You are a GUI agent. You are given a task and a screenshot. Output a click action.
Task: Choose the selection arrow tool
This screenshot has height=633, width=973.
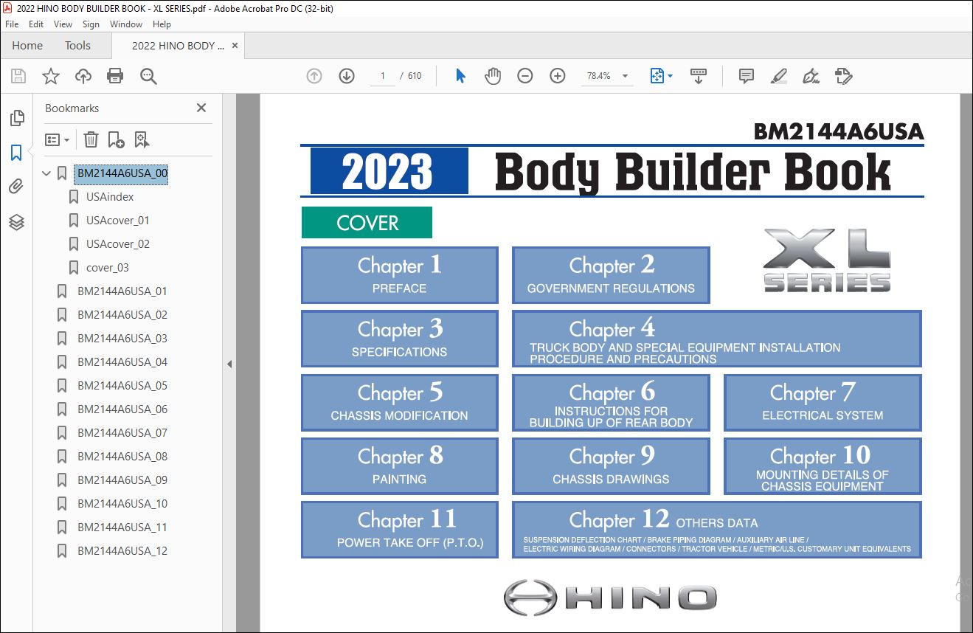461,75
